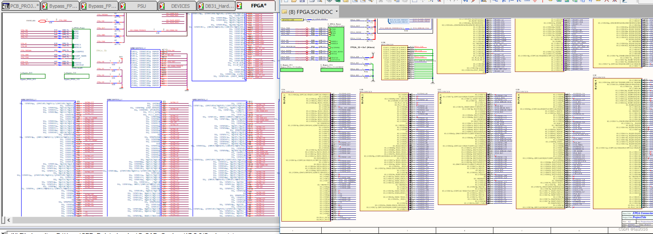Click the FPGA_ID0 net label
This screenshot has height=234, width=653.
coord(355,57)
